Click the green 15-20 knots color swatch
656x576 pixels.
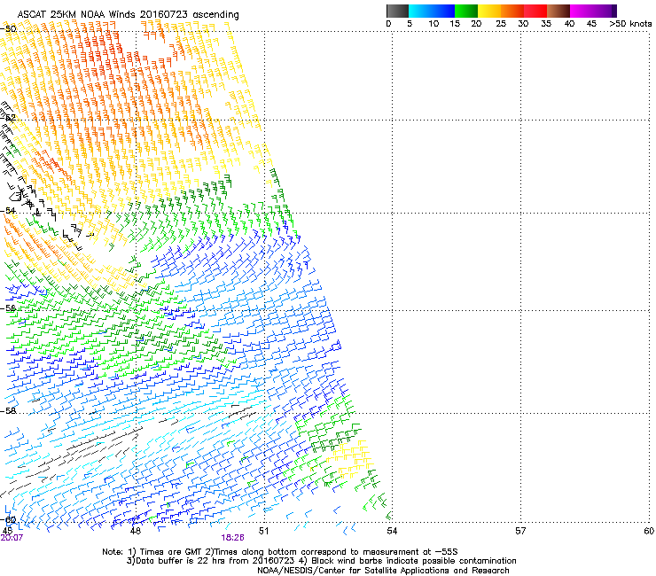pyautogui.click(x=466, y=11)
